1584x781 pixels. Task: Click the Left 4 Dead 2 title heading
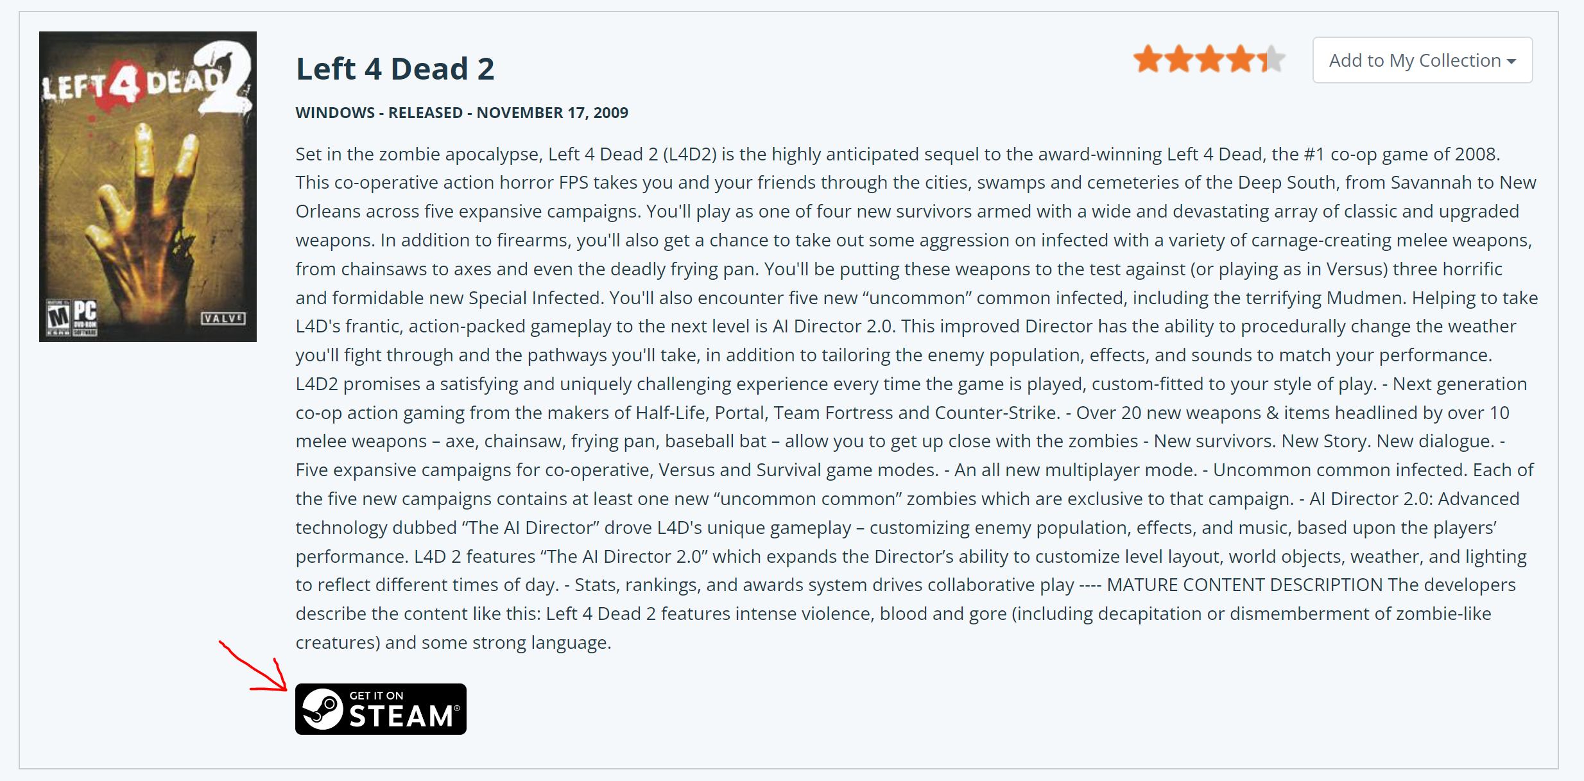click(x=395, y=69)
